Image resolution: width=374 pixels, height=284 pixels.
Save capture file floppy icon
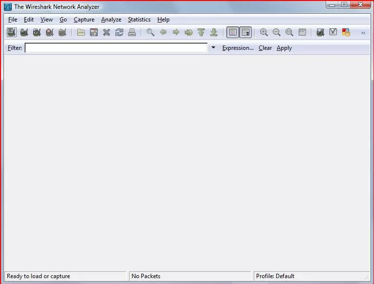click(94, 32)
